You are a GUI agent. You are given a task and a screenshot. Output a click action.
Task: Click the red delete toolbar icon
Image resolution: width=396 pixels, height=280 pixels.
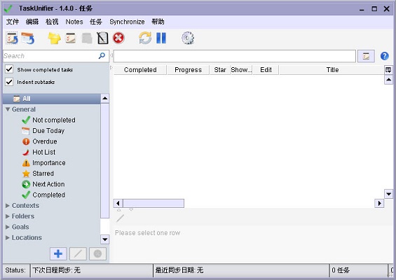pos(118,38)
